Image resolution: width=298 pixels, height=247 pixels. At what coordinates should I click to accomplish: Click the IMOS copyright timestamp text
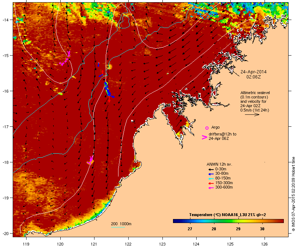tap(293, 194)
